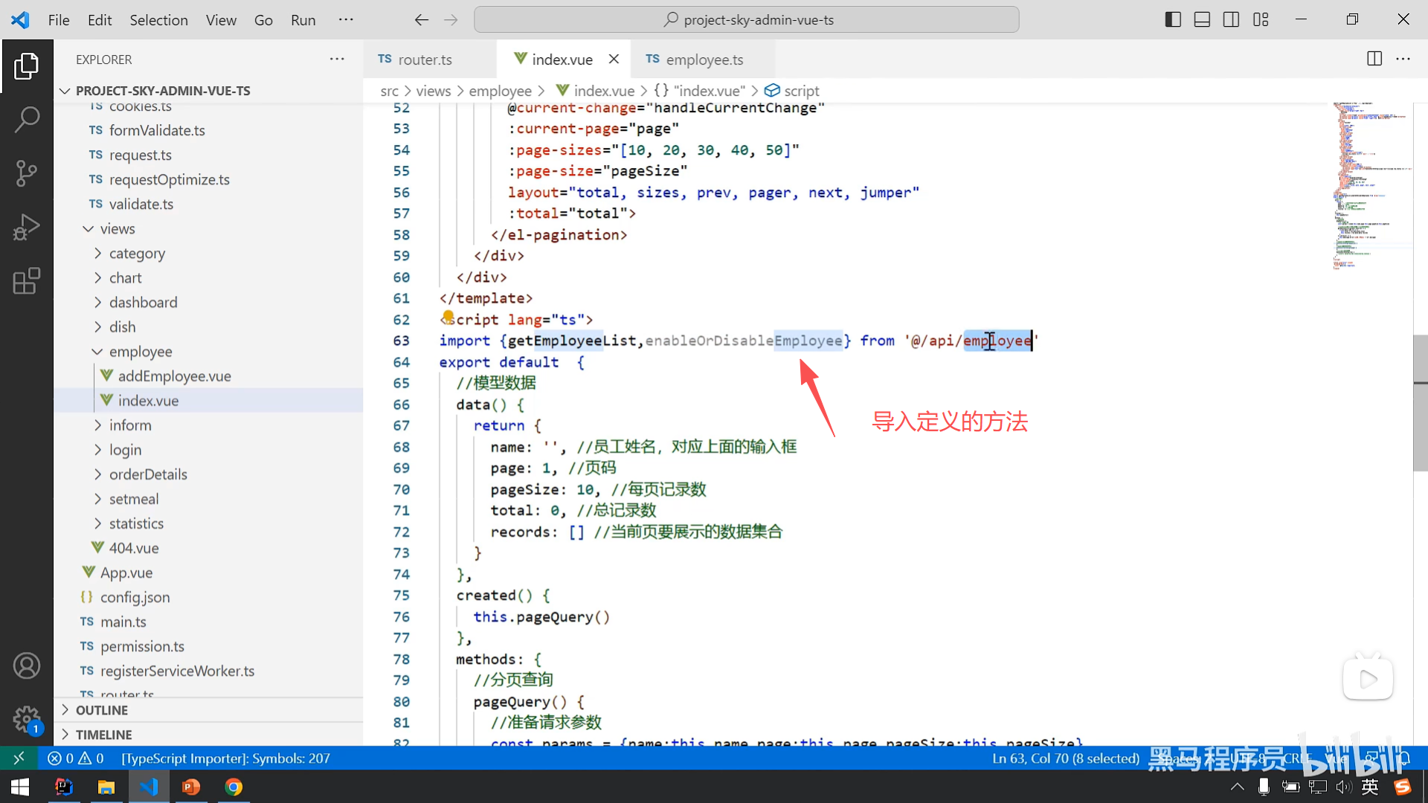Screen dimensions: 1428x803
Task: Open the Source Control view
Action: point(27,173)
